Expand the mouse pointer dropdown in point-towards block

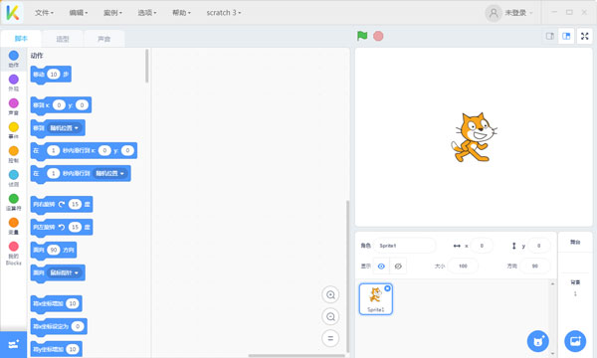tap(65, 272)
